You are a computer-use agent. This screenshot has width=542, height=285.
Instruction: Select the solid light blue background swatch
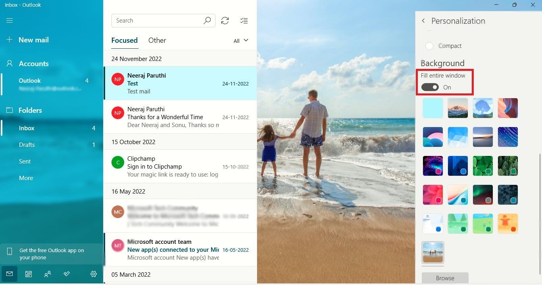click(x=433, y=108)
